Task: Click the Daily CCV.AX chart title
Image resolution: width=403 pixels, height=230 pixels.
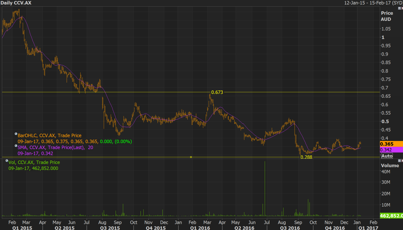Action: [x=16, y=3]
